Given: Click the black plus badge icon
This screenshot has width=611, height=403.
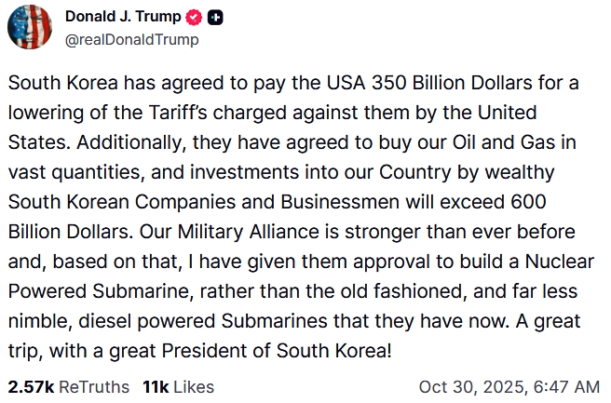Looking at the screenshot, I should click(x=215, y=18).
